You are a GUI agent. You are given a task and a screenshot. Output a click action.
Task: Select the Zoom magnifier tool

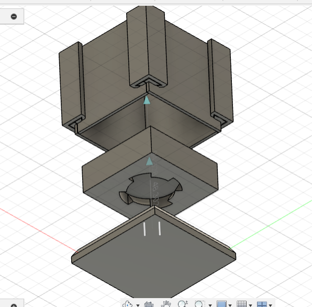(183, 304)
